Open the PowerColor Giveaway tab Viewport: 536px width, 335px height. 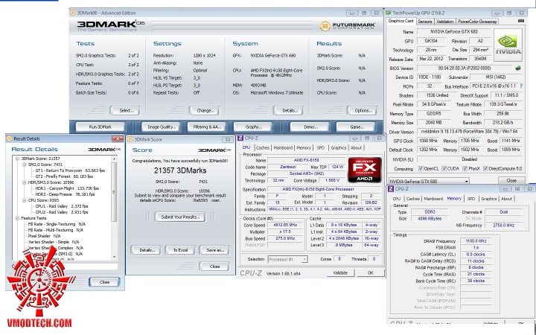(x=477, y=22)
